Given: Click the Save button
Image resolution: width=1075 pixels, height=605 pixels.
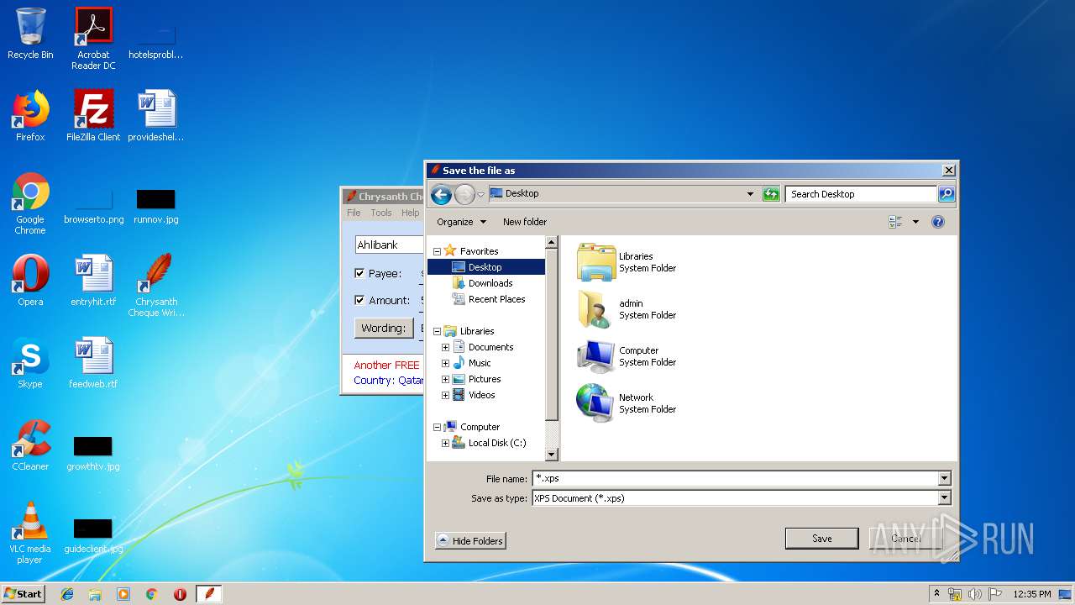Looking at the screenshot, I should coord(821,539).
